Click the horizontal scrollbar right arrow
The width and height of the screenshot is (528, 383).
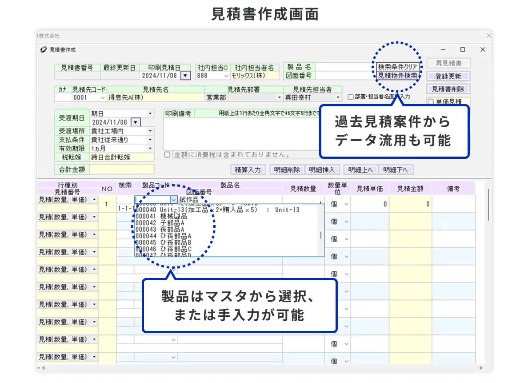click(x=481, y=368)
